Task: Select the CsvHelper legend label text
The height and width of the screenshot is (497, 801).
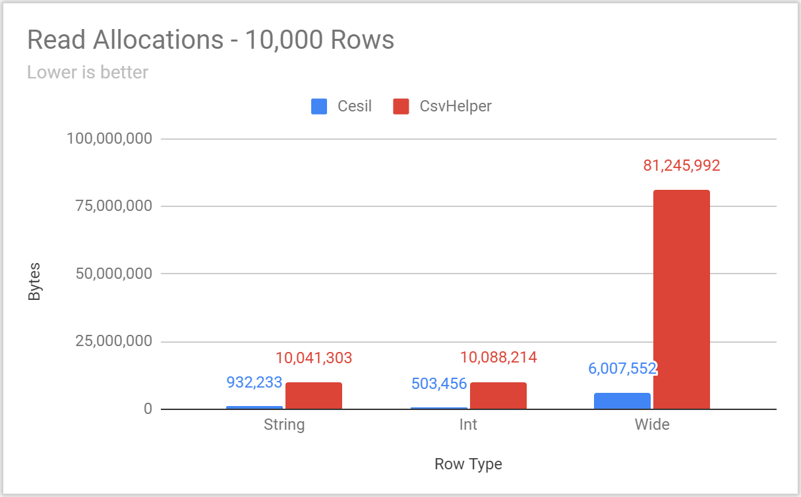Action: tap(456, 106)
